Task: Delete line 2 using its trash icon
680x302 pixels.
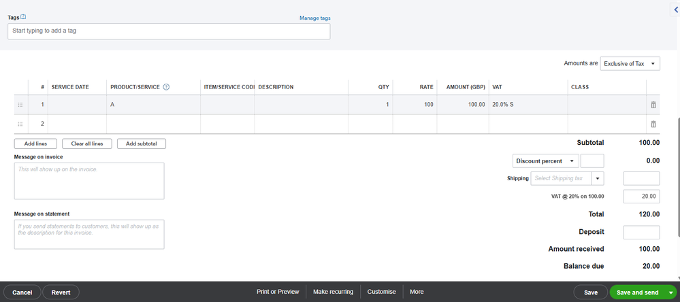Action: pyautogui.click(x=653, y=124)
